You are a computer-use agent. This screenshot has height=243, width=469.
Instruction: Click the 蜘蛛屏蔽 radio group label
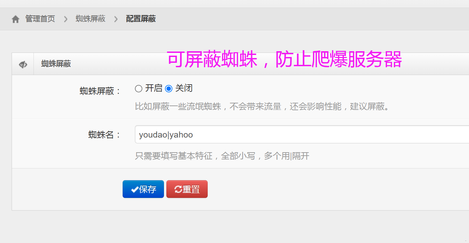100,91
